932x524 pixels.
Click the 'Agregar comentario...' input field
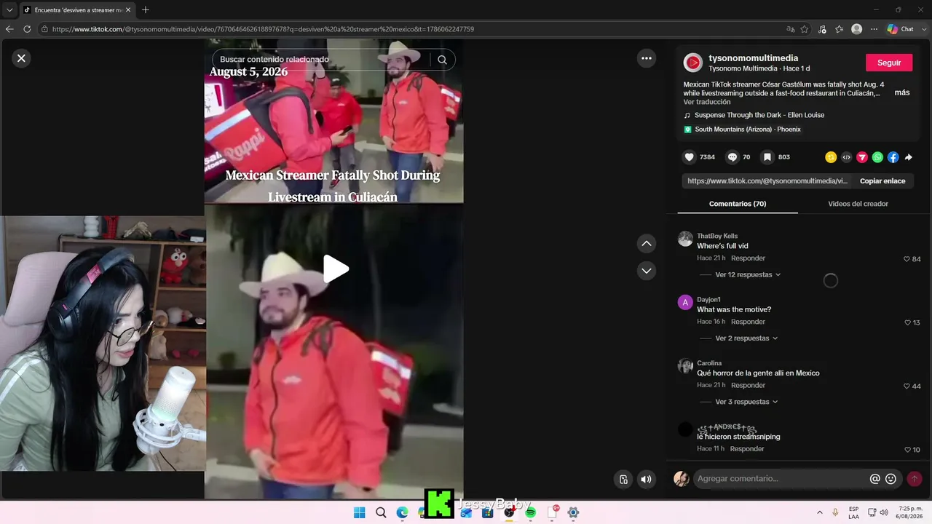click(781, 479)
